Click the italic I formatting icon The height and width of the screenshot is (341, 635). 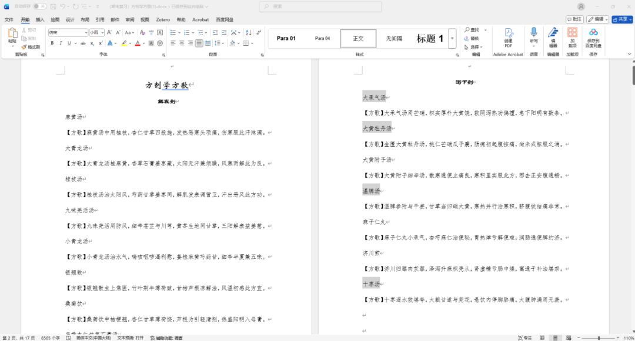coord(61,43)
